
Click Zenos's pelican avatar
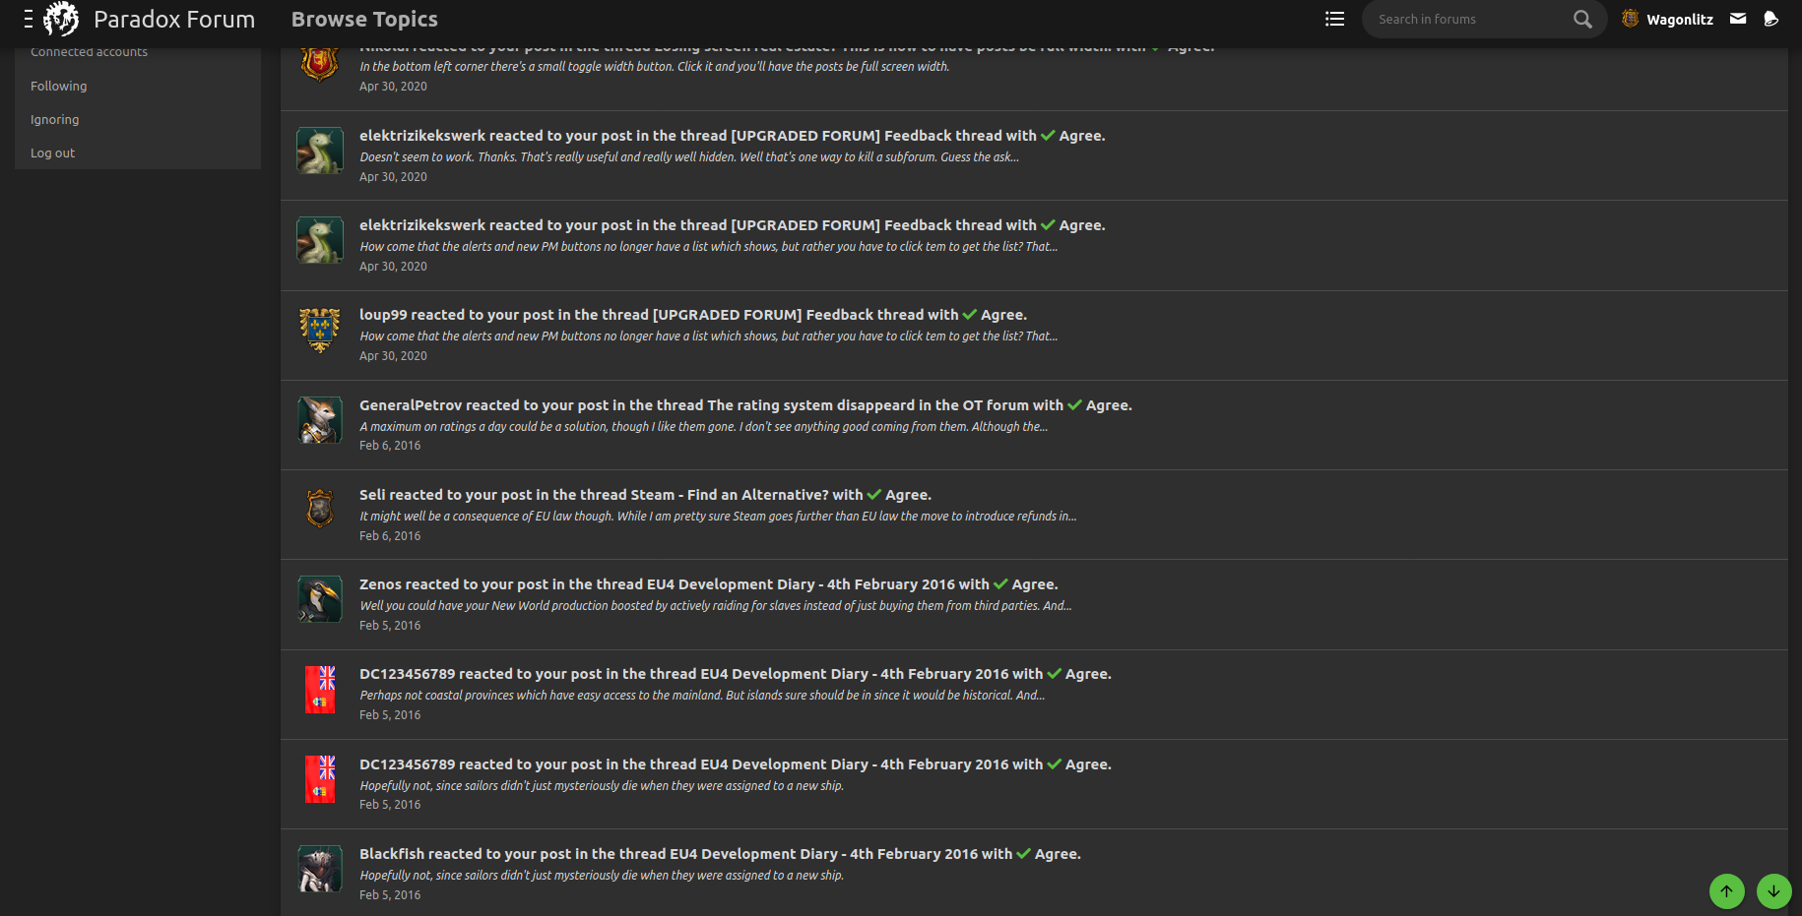pos(319,599)
